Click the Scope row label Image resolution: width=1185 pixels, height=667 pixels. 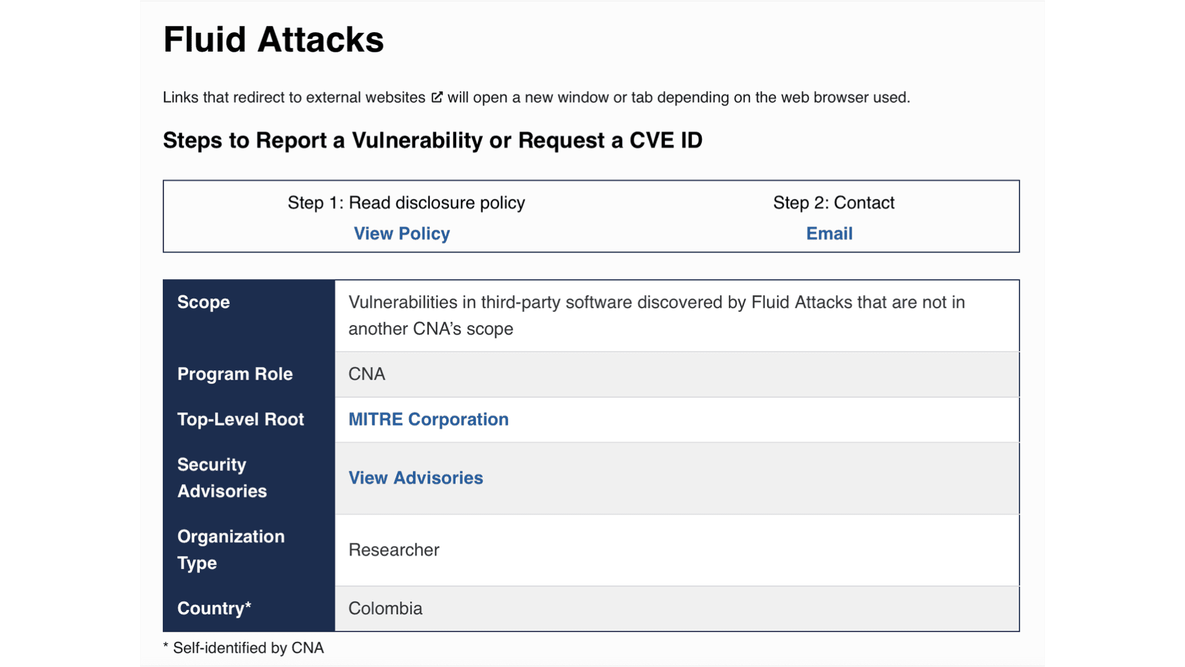point(204,302)
